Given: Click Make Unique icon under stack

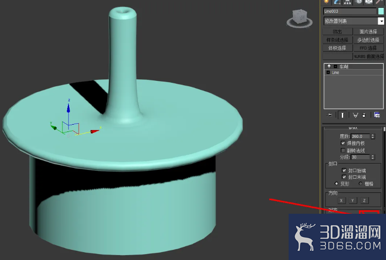Looking at the screenshot, I should (355, 115).
